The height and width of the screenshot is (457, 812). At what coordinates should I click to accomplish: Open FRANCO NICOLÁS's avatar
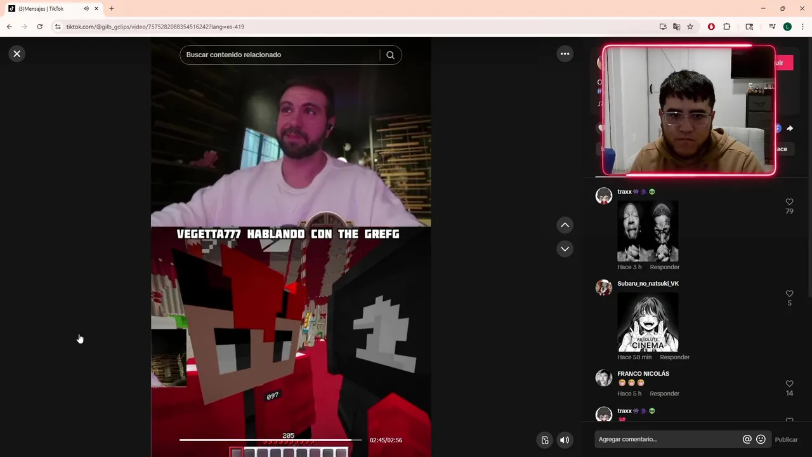point(603,378)
